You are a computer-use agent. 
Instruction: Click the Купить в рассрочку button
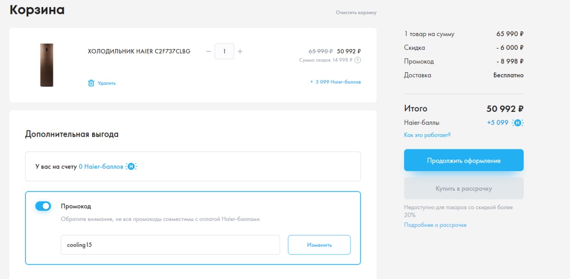pos(464,189)
